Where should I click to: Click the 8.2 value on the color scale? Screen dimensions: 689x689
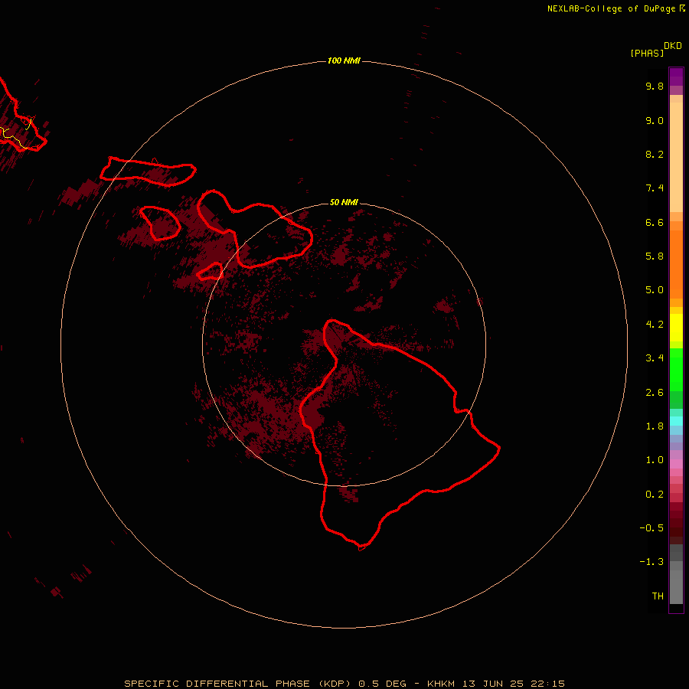(655, 154)
